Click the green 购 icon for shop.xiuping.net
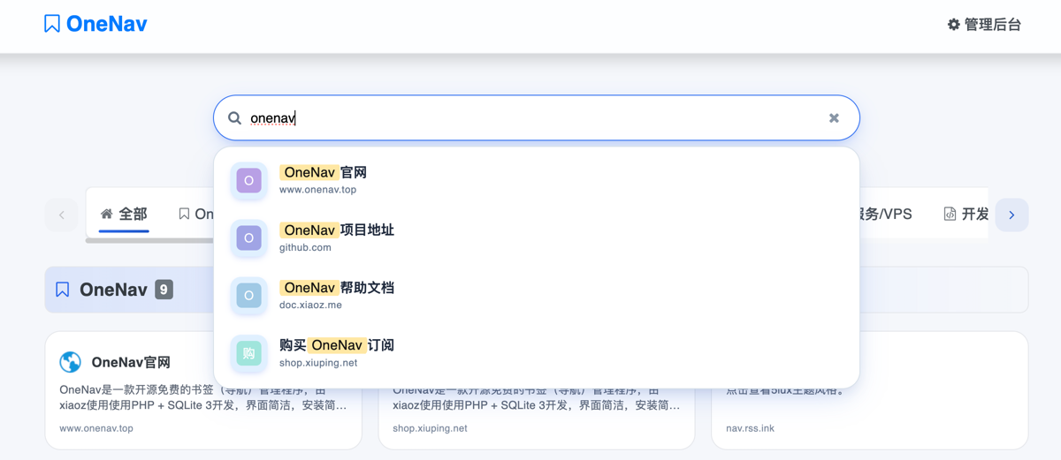Image resolution: width=1061 pixels, height=460 pixels. 248,353
